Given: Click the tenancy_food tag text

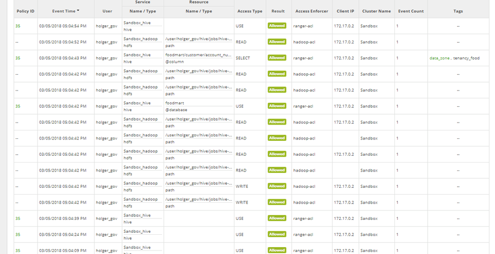Looking at the screenshot, I should 466,58.
